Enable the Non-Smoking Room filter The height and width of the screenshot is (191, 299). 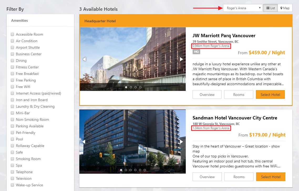12,119
